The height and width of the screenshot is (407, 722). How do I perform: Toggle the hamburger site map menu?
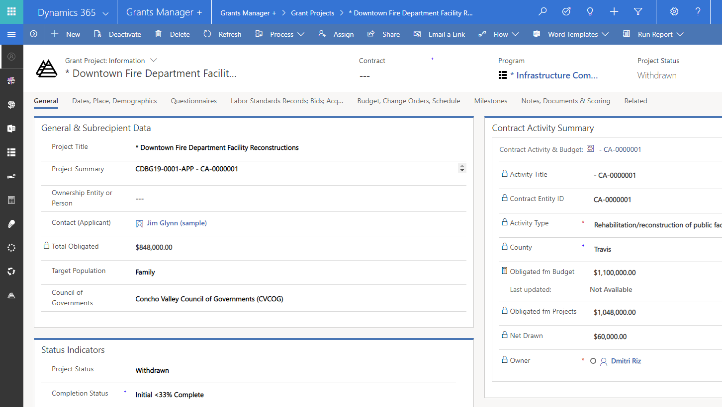coord(11,34)
